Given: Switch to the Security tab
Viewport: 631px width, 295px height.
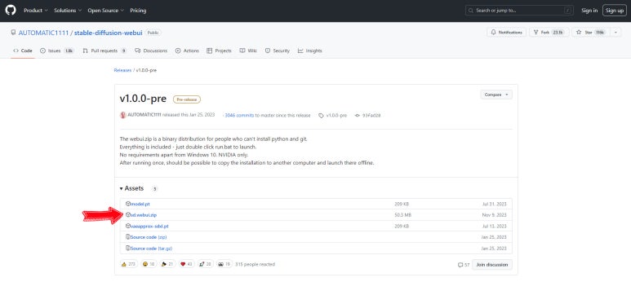Looking at the screenshot, I should point(278,51).
